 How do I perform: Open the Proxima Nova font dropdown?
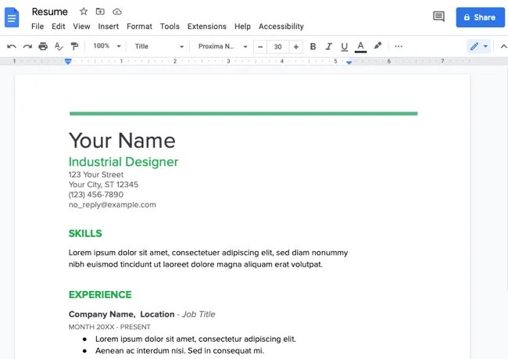pos(223,46)
